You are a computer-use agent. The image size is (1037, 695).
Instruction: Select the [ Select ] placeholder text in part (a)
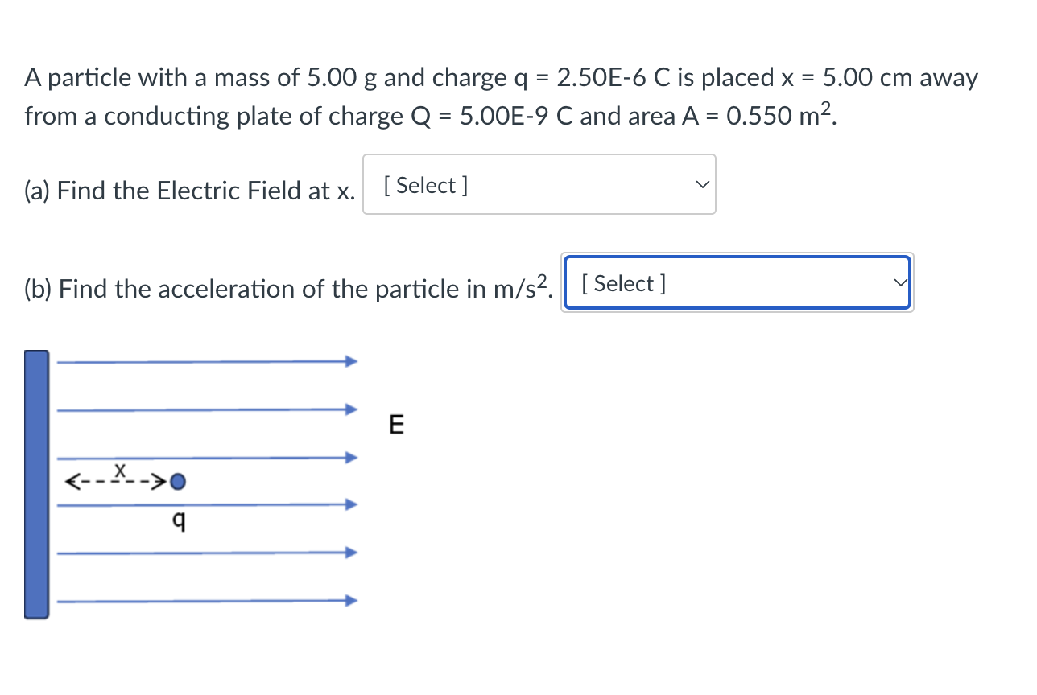[424, 185]
